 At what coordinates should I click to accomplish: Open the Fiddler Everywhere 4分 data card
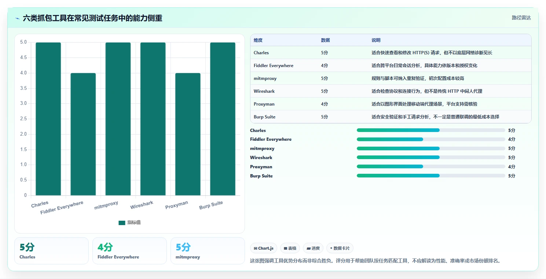(129, 251)
